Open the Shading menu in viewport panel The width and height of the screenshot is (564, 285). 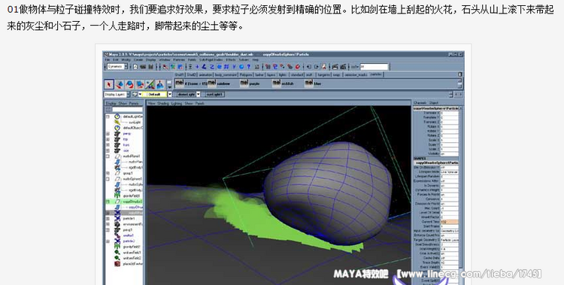[163, 103]
